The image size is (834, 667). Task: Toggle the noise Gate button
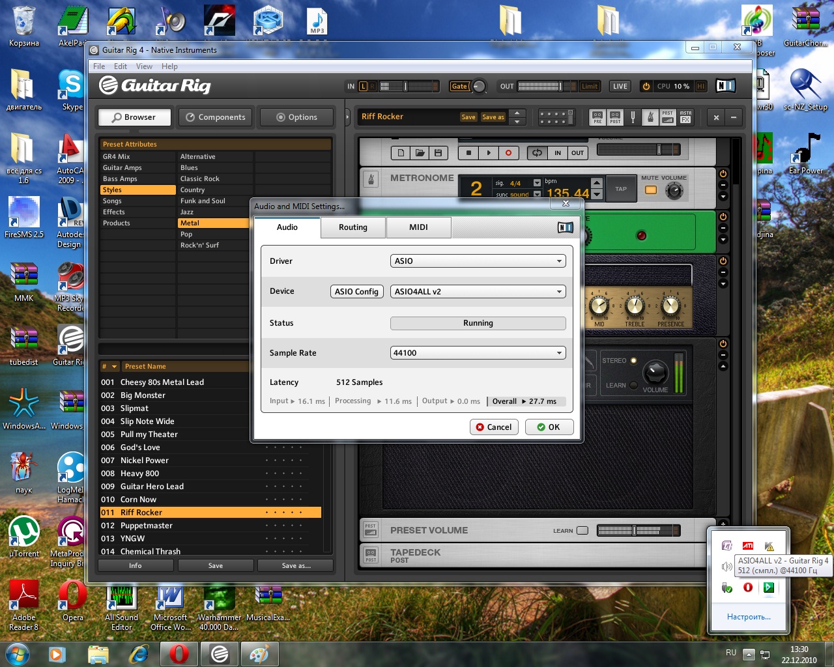coord(459,86)
